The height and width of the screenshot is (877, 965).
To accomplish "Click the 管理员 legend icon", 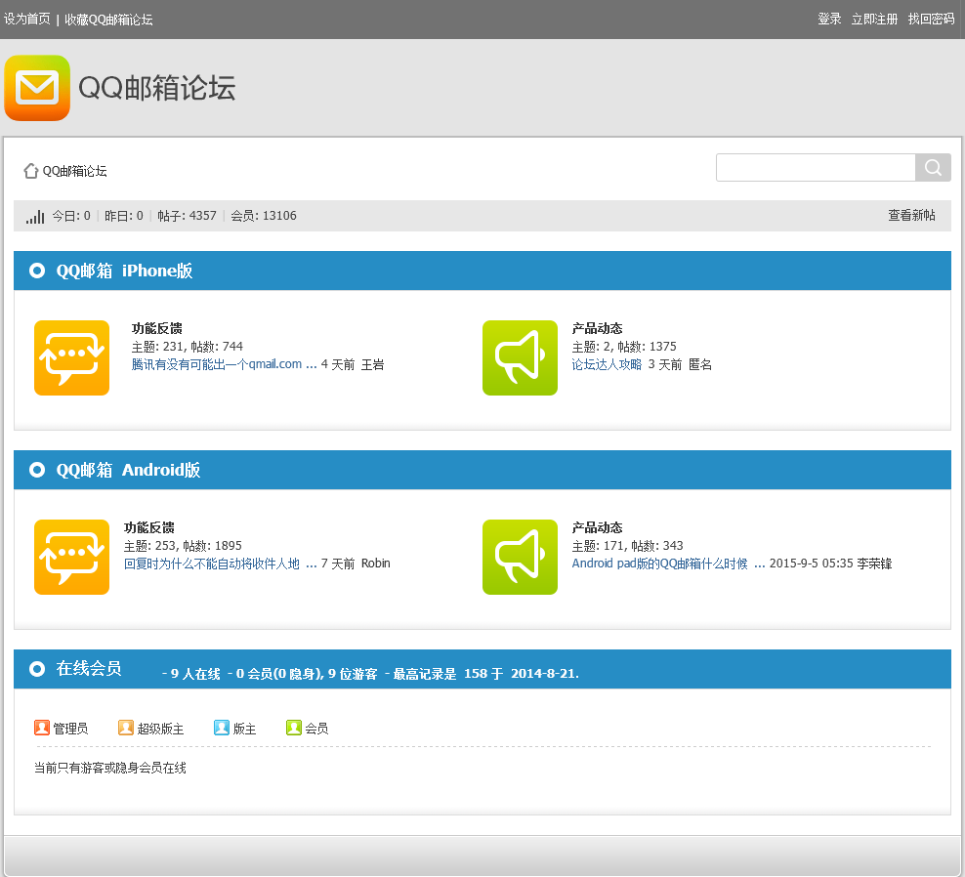I will point(42,728).
